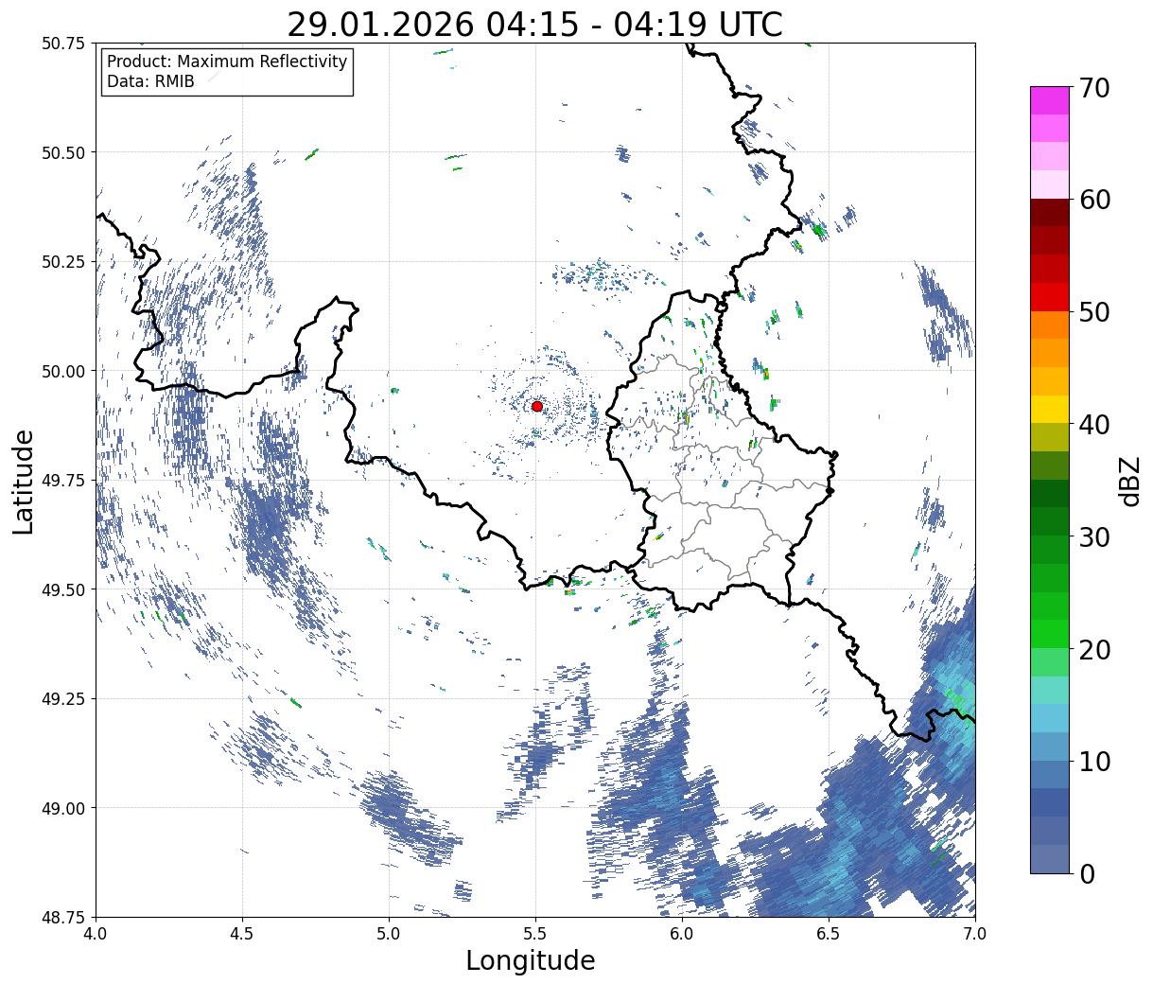Click latitude tick label 48.75

tap(63, 917)
